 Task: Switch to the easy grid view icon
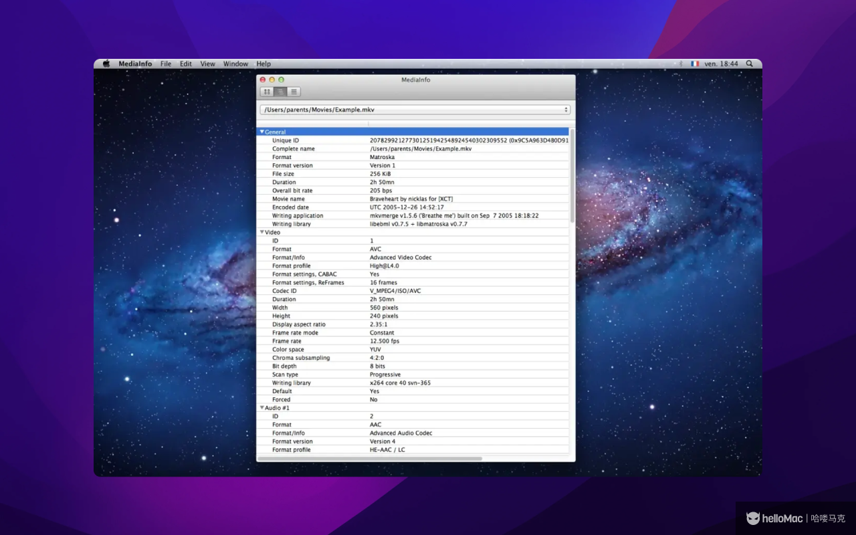point(267,92)
